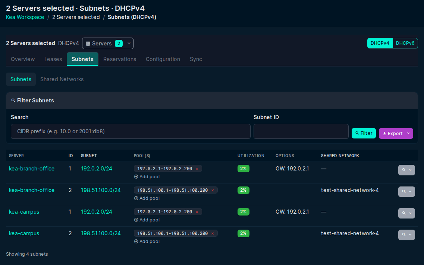
Task: Focus the Subnet ID input field
Action: click(301, 131)
